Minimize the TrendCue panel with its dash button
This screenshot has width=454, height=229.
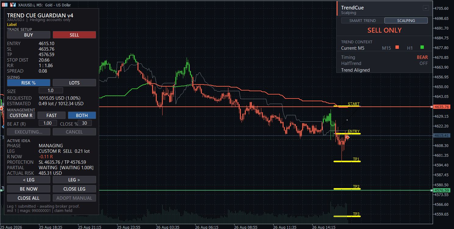[426, 8]
